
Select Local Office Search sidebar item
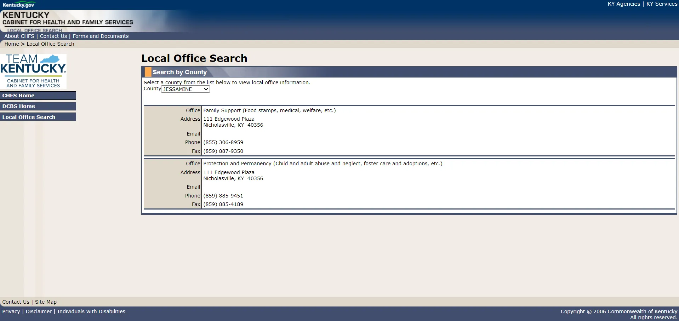(x=38, y=117)
